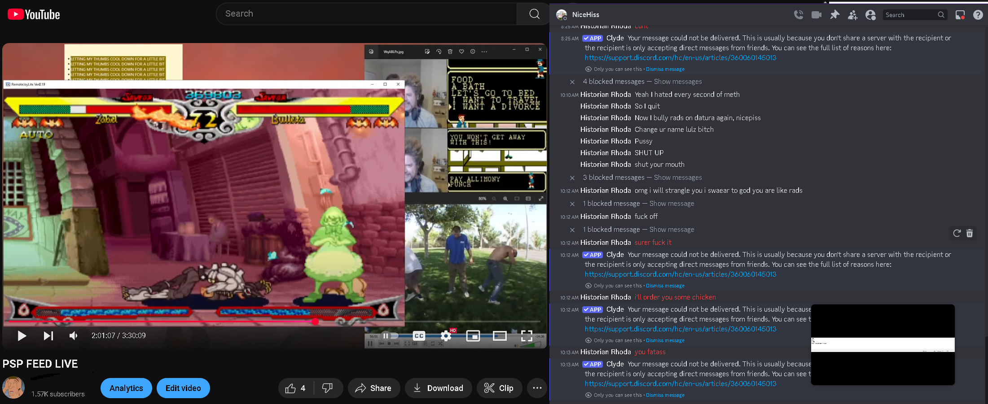
Task: Create a Clip from video
Action: point(499,388)
